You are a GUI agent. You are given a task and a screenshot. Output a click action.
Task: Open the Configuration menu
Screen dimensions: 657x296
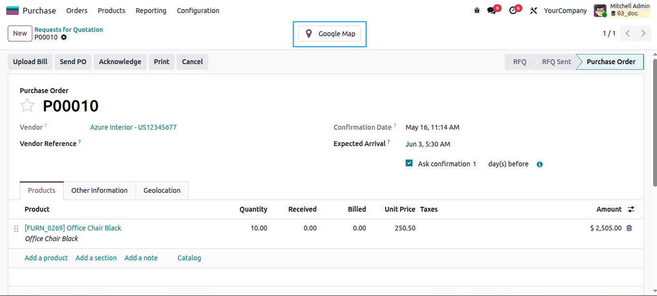coord(198,11)
